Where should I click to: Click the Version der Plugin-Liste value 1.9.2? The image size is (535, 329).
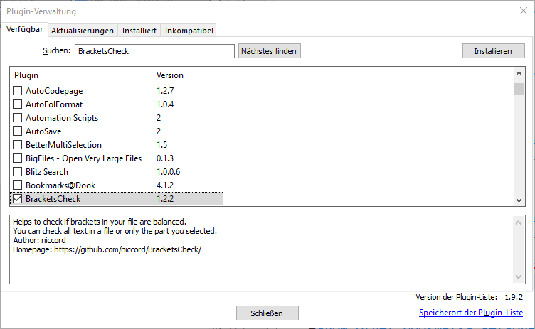tap(514, 297)
